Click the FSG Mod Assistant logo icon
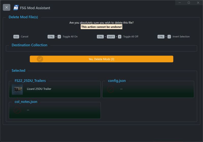 point(16,8)
